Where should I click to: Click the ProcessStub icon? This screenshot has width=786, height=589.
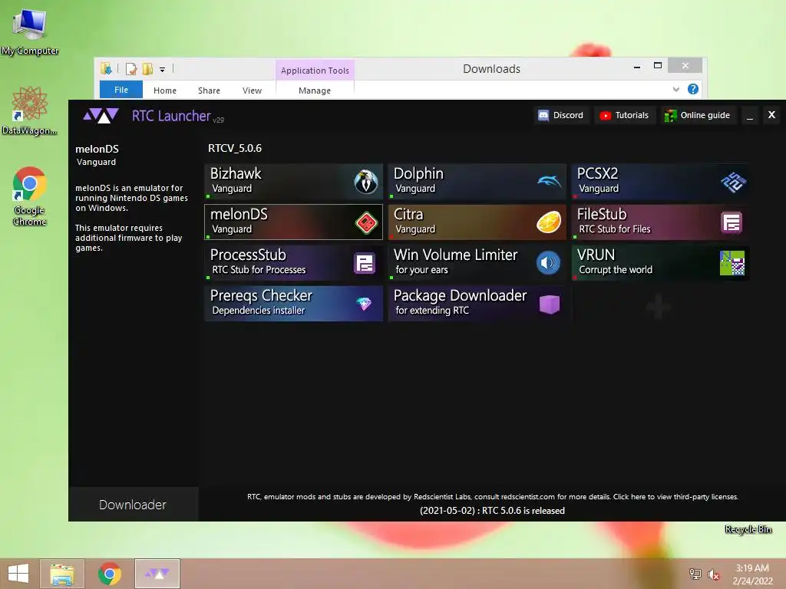[x=365, y=263]
